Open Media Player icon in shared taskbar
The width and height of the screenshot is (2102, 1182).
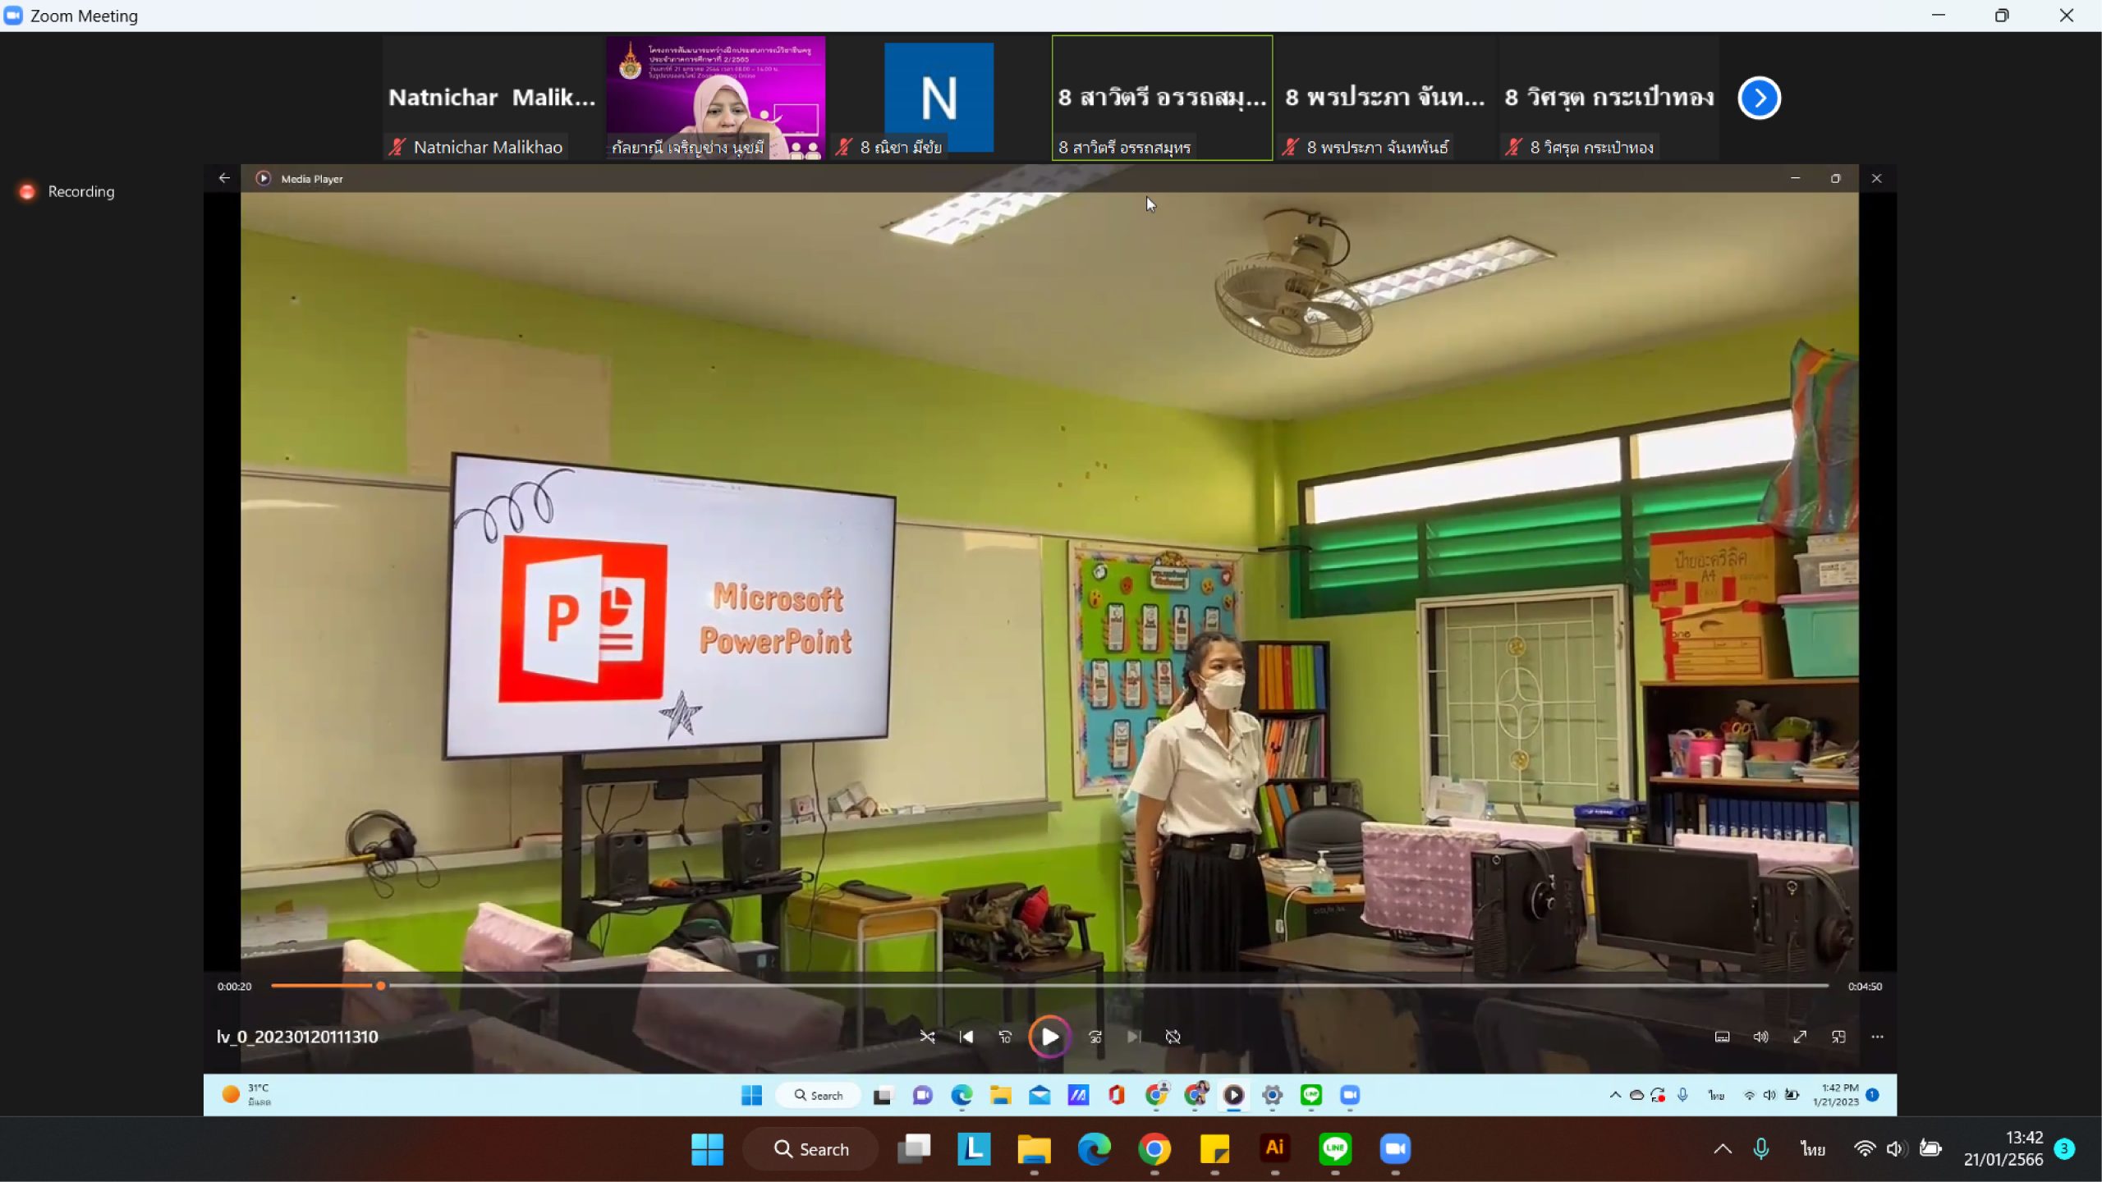[x=1233, y=1095]
